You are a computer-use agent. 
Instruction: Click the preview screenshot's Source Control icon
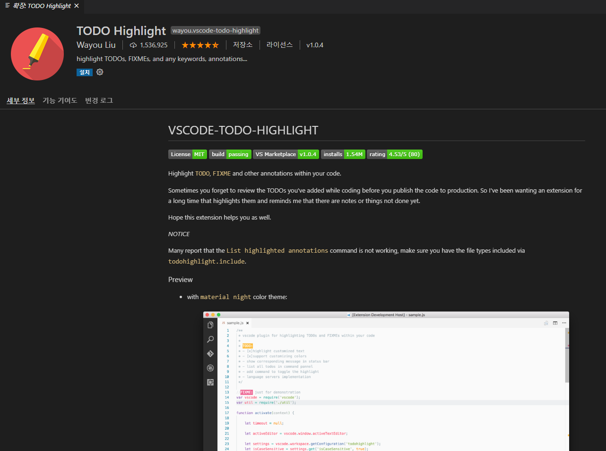tap(210, 354)
